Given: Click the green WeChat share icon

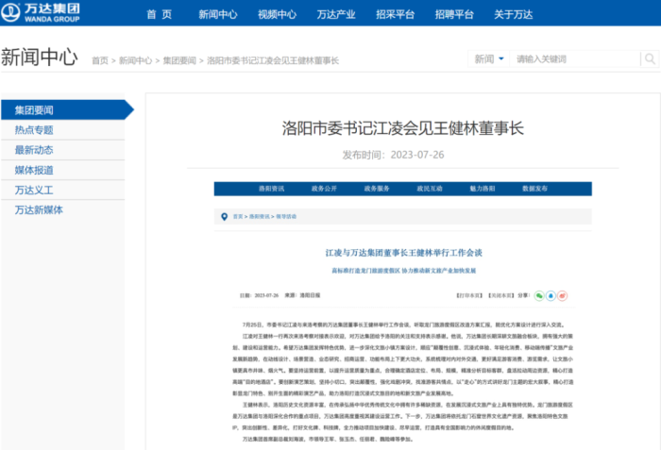Looking at the screenshot, I should tap(539, 296).
